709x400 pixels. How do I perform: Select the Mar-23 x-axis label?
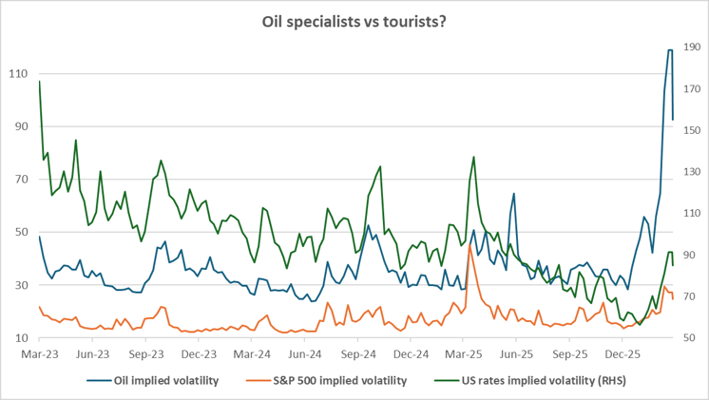(39, 352)
